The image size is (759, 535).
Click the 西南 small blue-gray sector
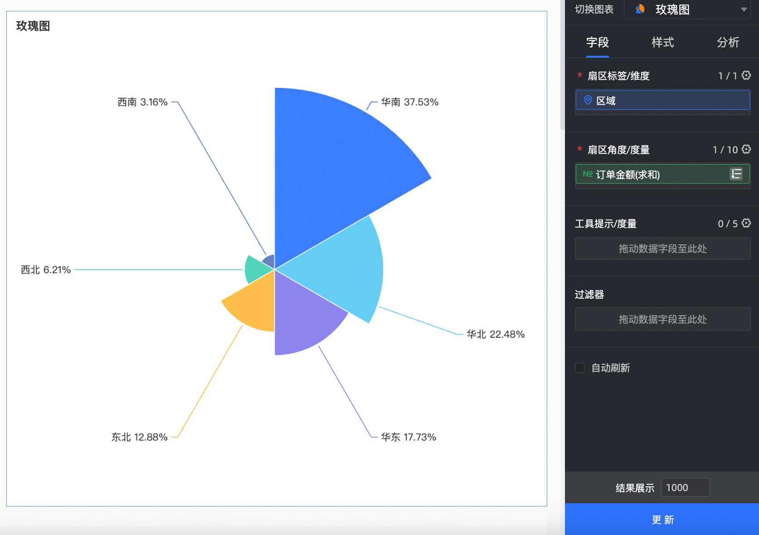point(270,261)
